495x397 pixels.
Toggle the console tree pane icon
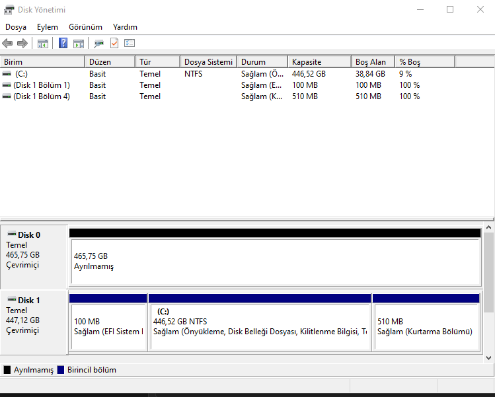pyautogui.click(x=42, y=43)
